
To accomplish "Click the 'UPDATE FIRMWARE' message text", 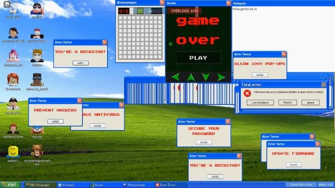I will coord(293,154).
